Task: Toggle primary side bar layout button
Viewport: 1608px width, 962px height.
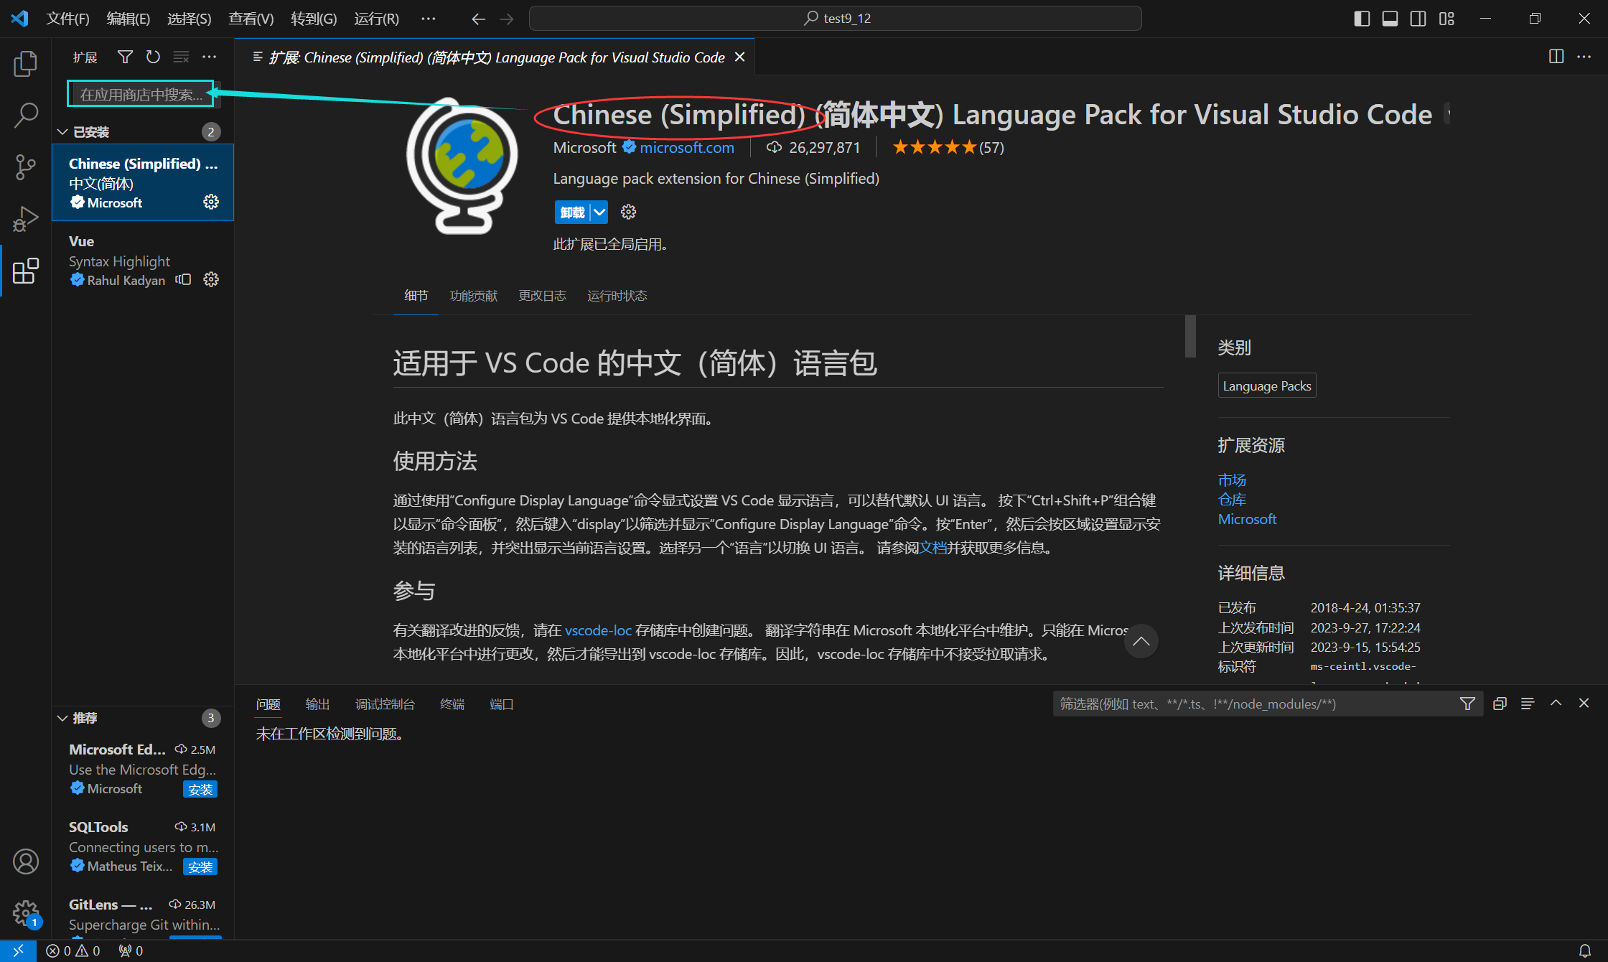Action: tap(1361, 19)
